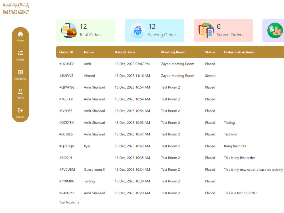
Task: Select the Orders menu label
Action: click(x=20, y=60)
